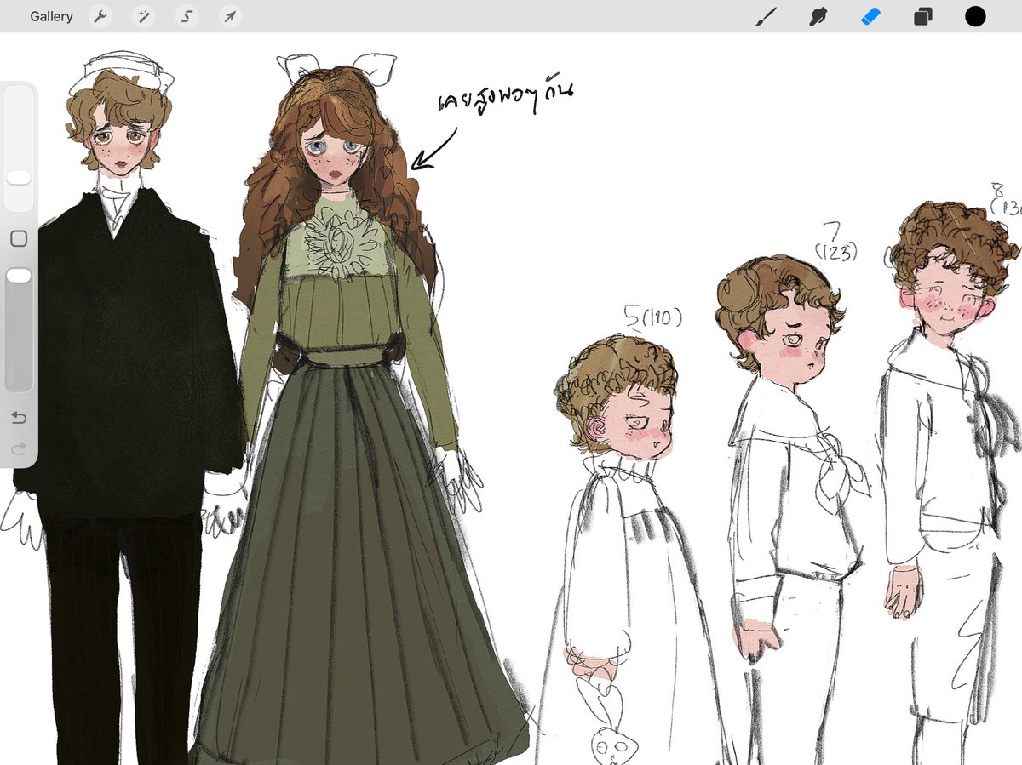Adjust the brush opacity slider handle
Image resolution: width=1022 pixels, height=765 pixels.
(19, 276)
